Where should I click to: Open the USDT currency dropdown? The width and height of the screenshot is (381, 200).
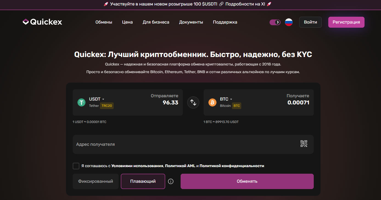[97, 99]
